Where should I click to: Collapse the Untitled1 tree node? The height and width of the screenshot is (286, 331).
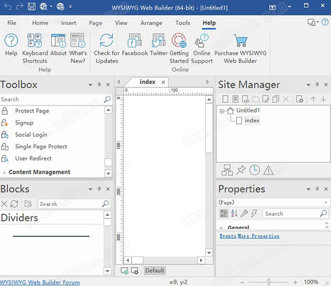point(222,111)
